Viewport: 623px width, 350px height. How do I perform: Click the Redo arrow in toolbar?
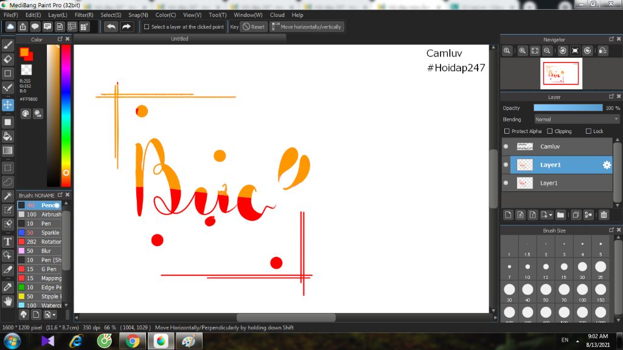pyautogui.click(x=127, y=27)
